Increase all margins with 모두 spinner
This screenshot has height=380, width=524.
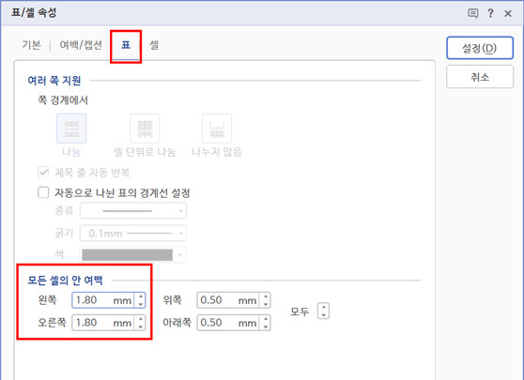(x=323, y=307)
